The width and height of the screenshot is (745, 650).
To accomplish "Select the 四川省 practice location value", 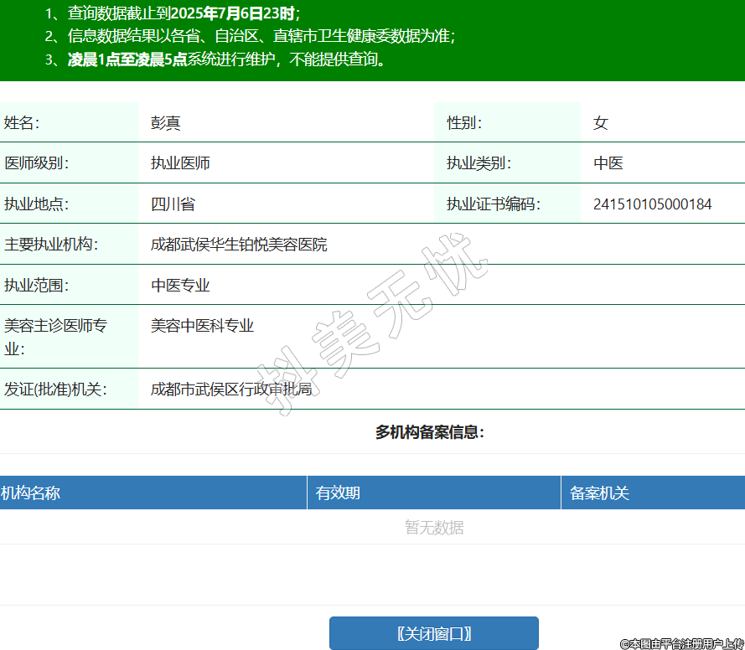I will [x=173, y=204].
